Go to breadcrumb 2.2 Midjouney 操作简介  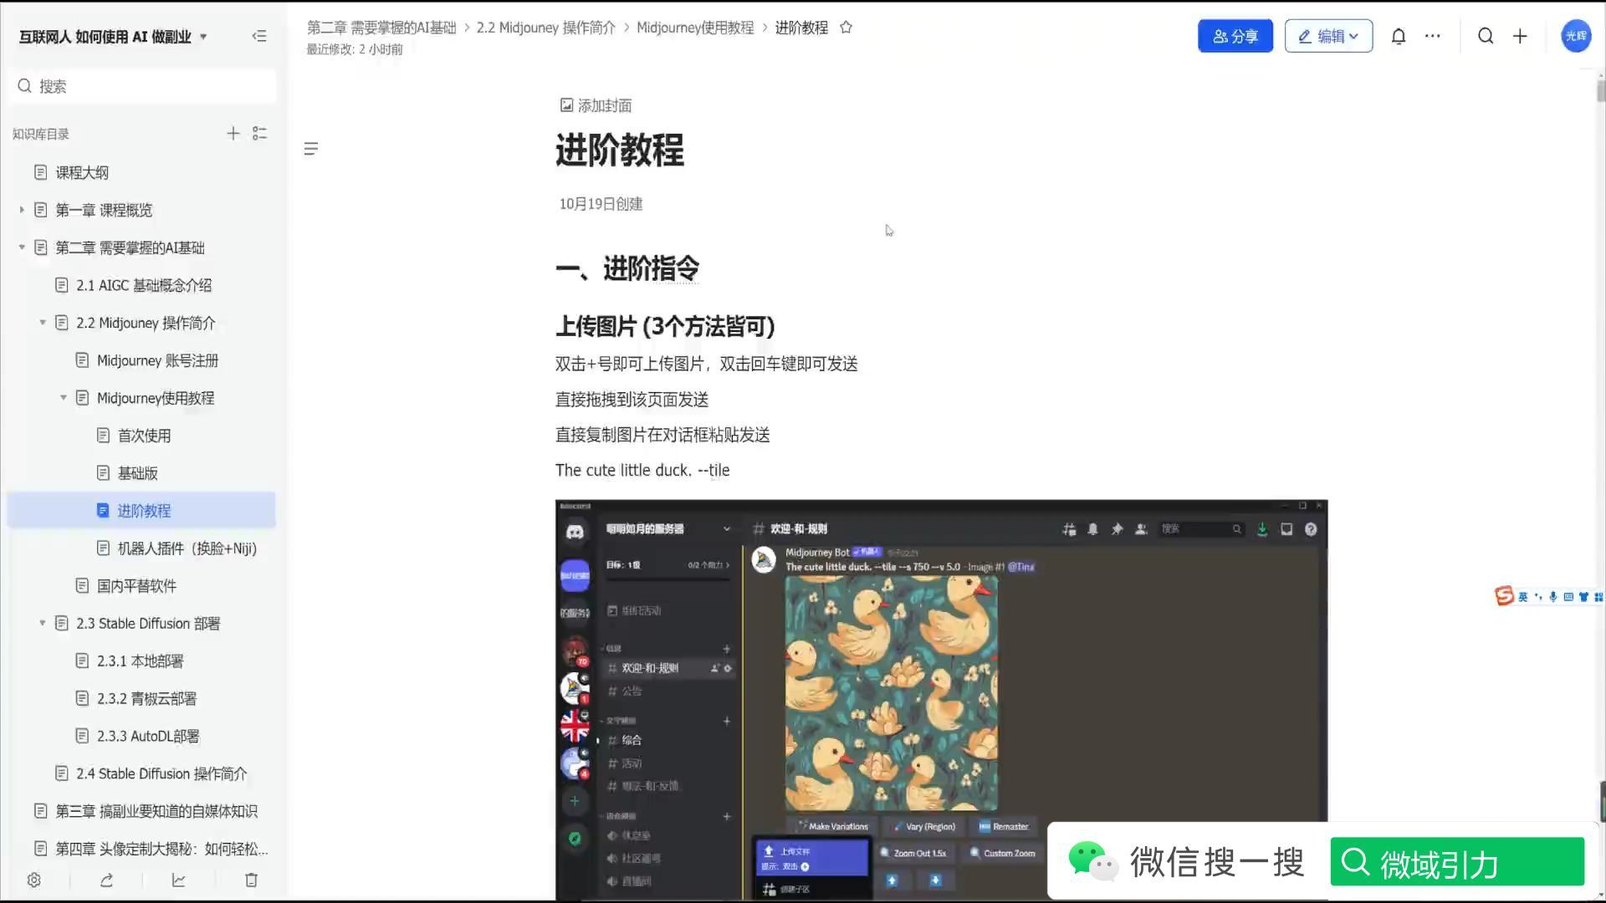pos(546,28)
